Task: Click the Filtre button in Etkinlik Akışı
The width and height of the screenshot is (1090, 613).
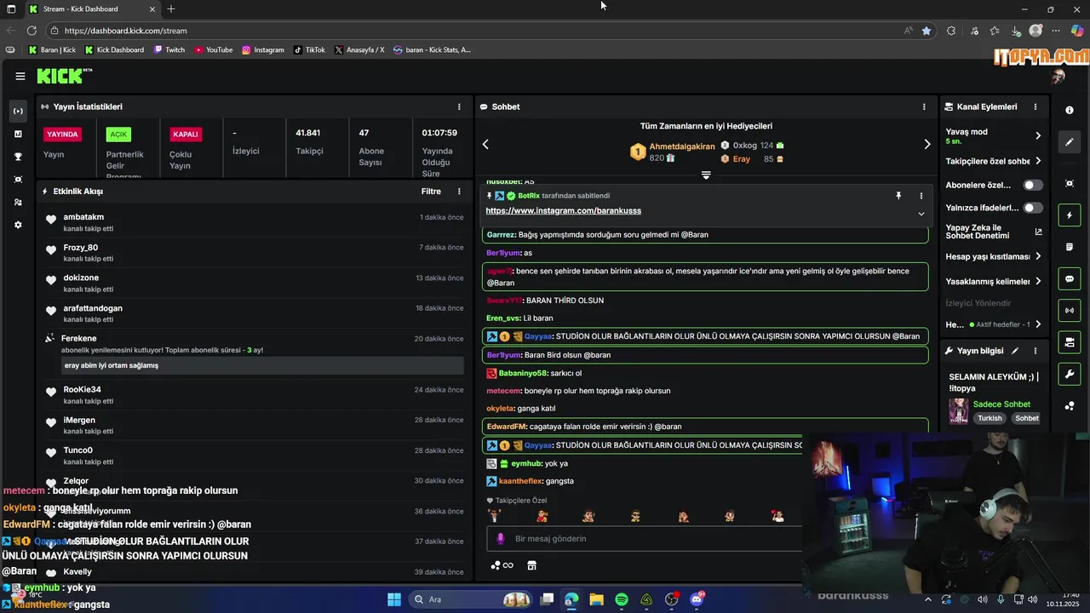Action: [431, 192]
